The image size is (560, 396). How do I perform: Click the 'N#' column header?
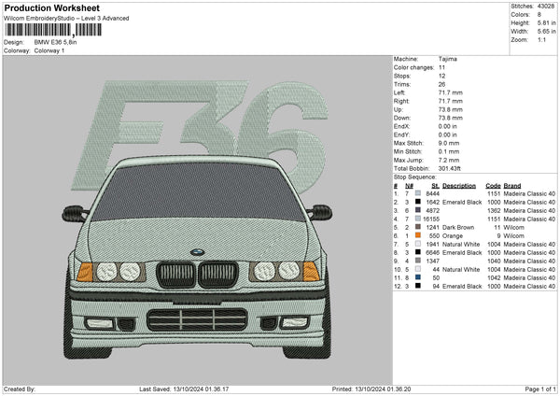pos(410,186)
